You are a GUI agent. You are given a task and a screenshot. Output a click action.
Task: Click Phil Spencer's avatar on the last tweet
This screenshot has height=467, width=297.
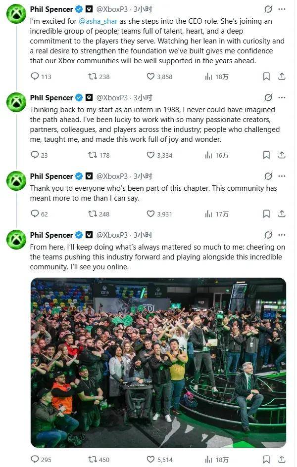[16, 240]
